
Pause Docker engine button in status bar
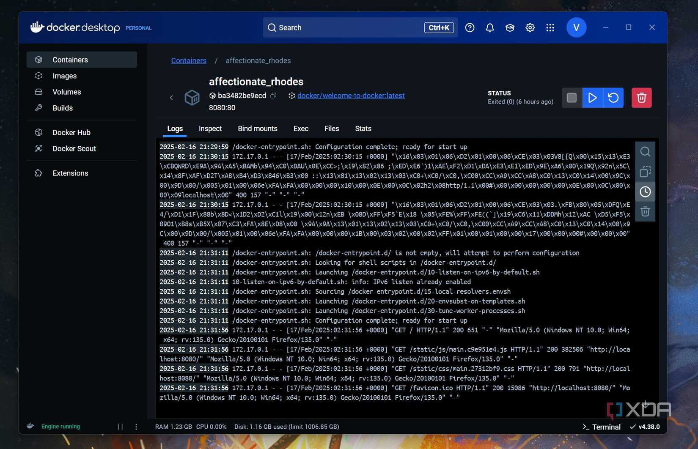click(120, 427)
